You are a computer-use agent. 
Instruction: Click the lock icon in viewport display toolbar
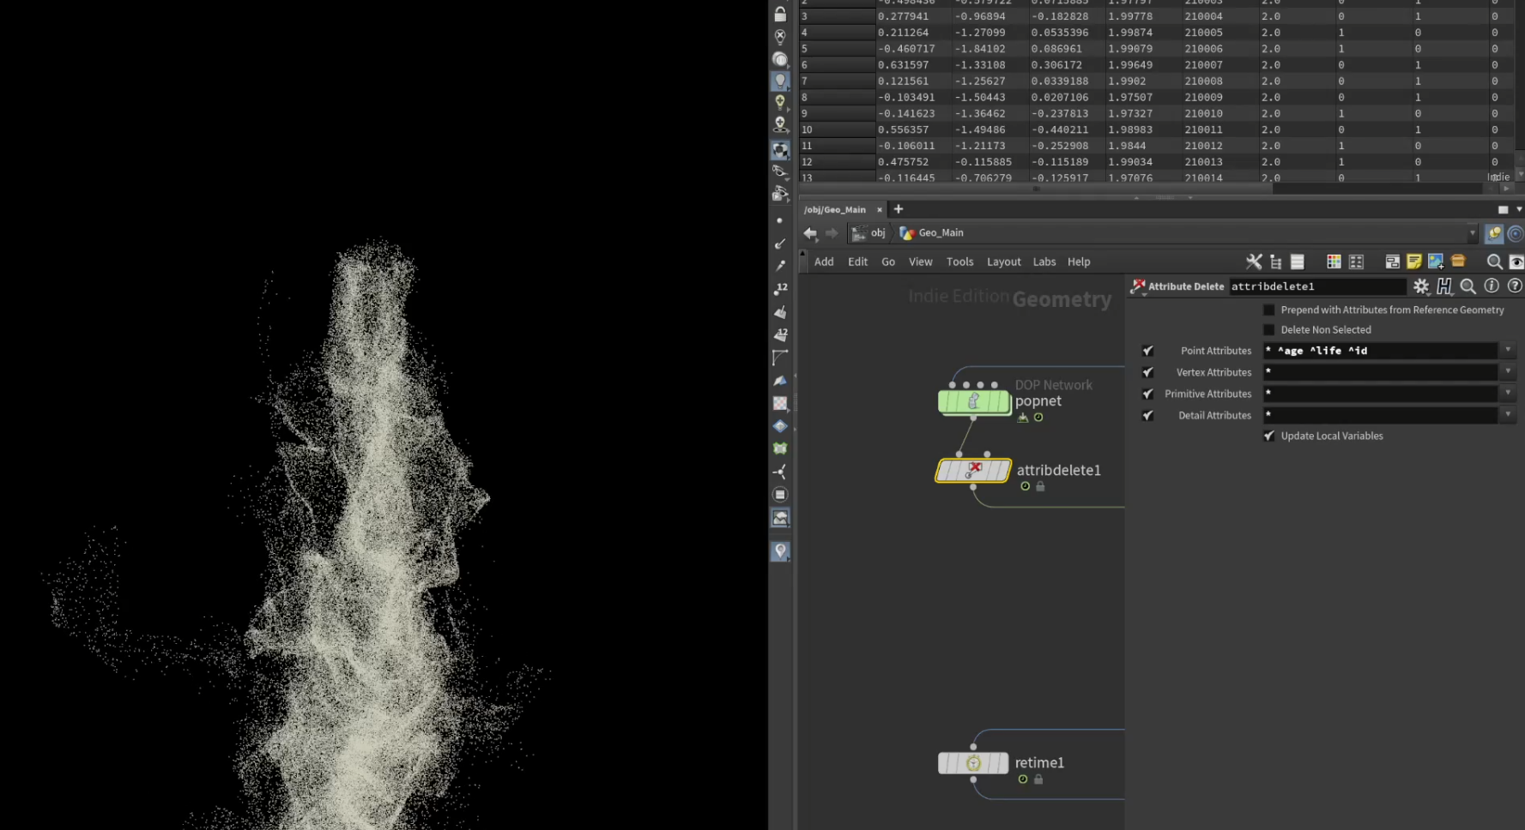[x=780, y=14]
